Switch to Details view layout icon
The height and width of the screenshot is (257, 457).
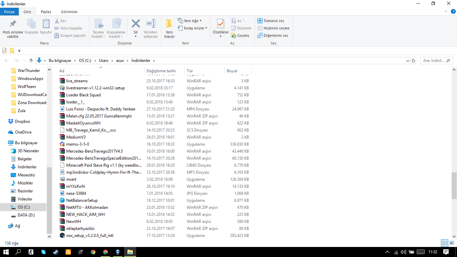[445, 243]
